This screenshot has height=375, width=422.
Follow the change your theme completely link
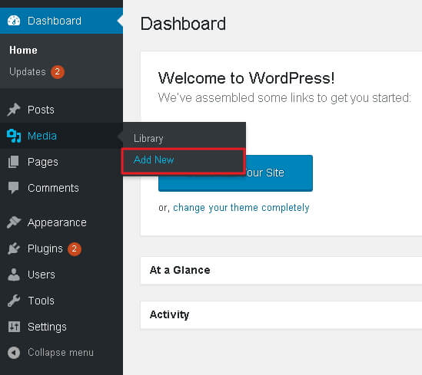tap(241, 208)
